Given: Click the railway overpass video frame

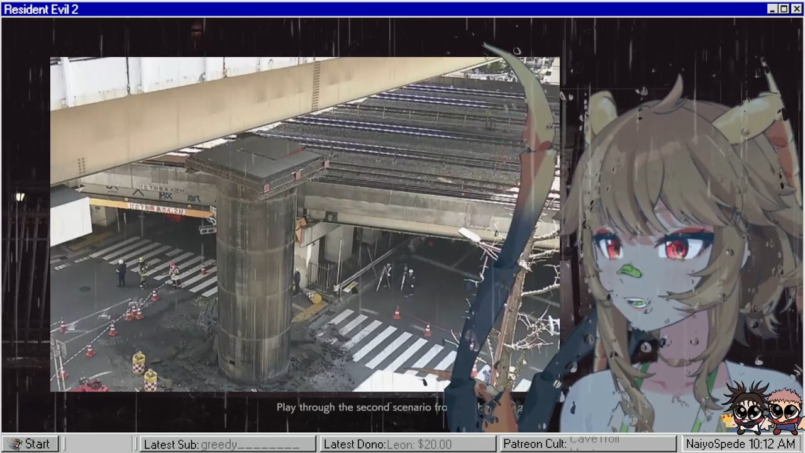Looking at the screenshot, I should click(304, 224).
